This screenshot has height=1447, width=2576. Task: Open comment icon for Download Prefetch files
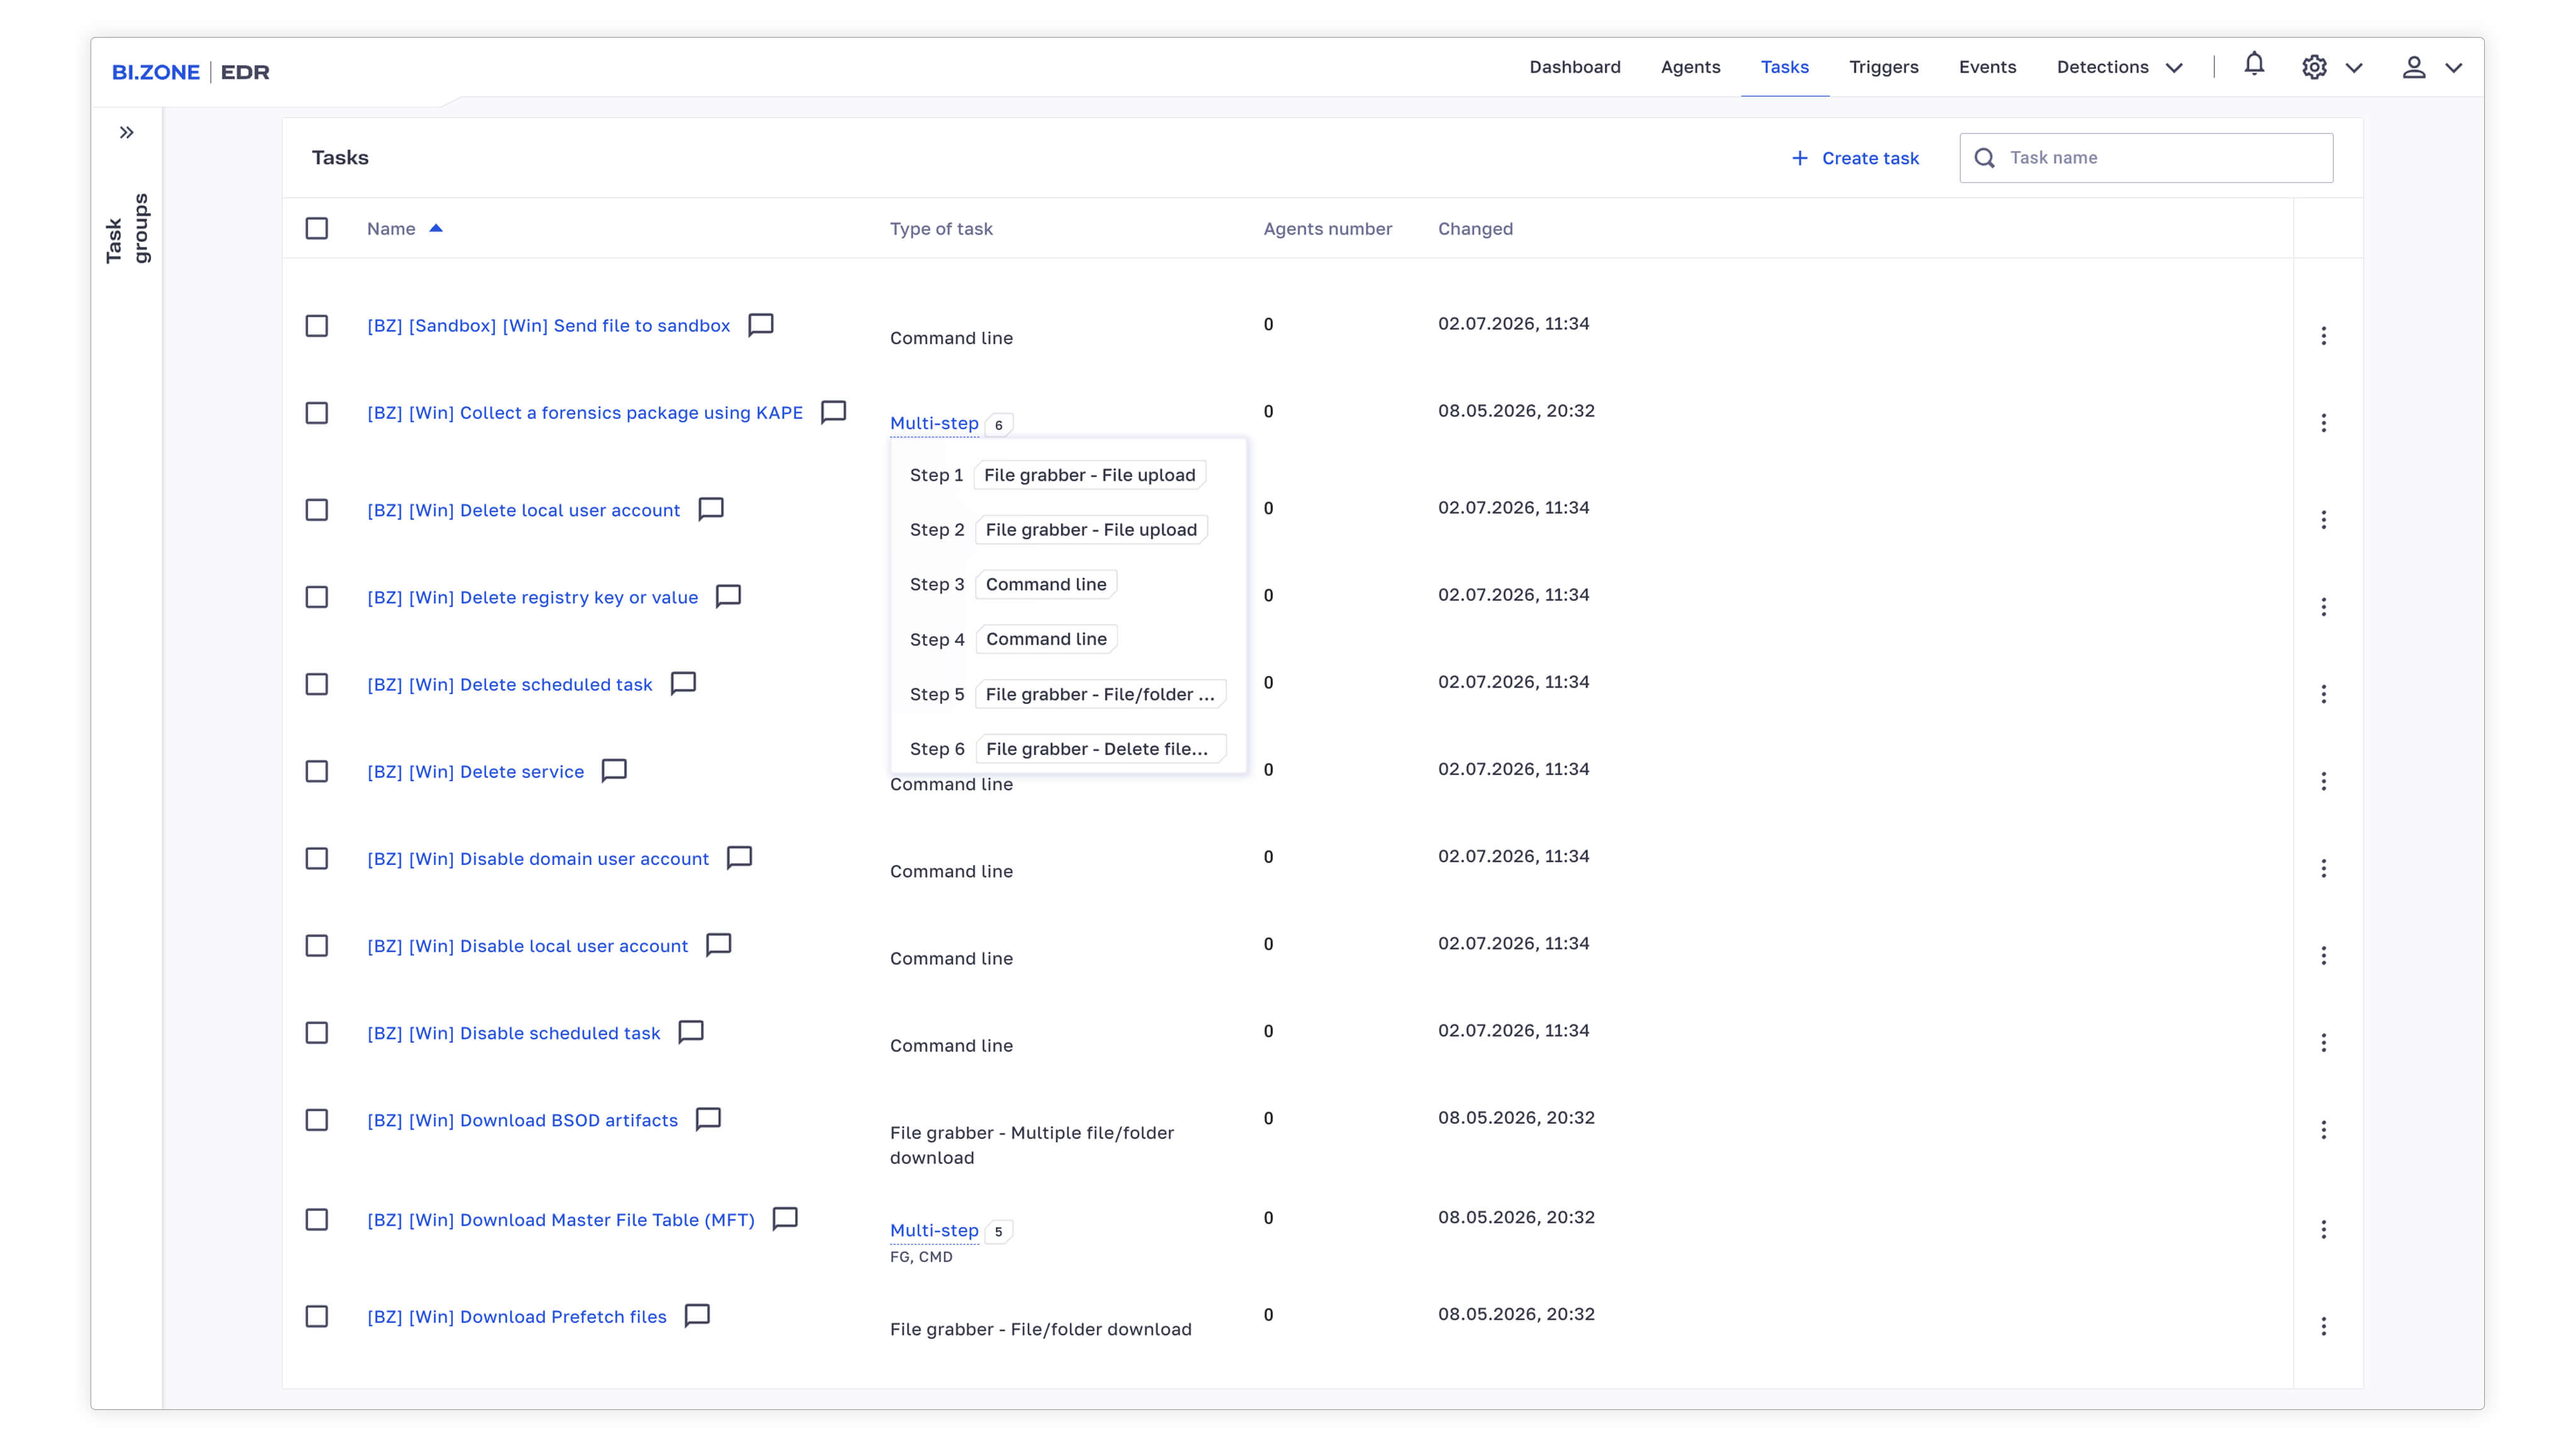tap(697, 1315)
